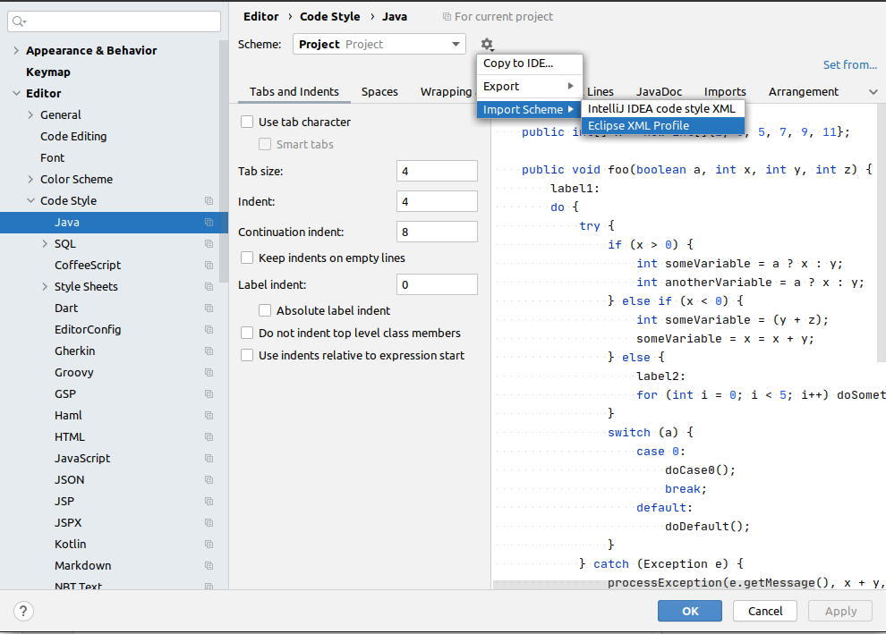Image resolution: width=886 pixels, height=634 pixels.
Task: Choose 'IntelliJ IDEA code style XML' option
Action: (662, 108)
